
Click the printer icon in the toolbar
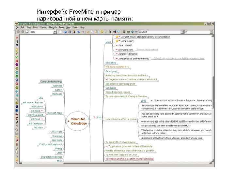coord(27,32)
